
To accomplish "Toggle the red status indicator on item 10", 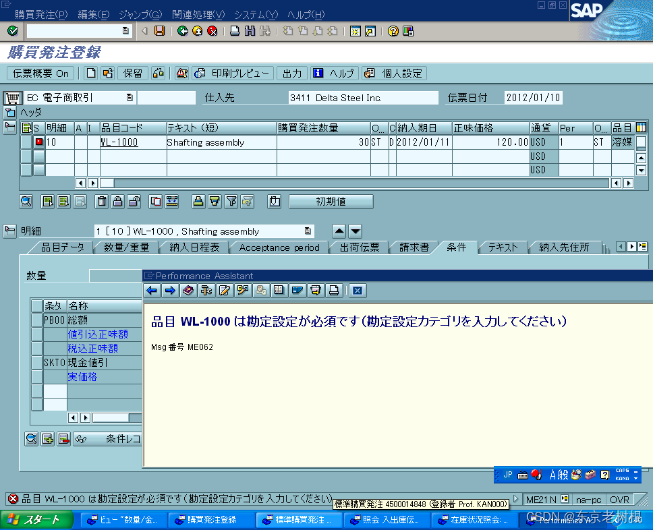I will click(x=39, y=142).
